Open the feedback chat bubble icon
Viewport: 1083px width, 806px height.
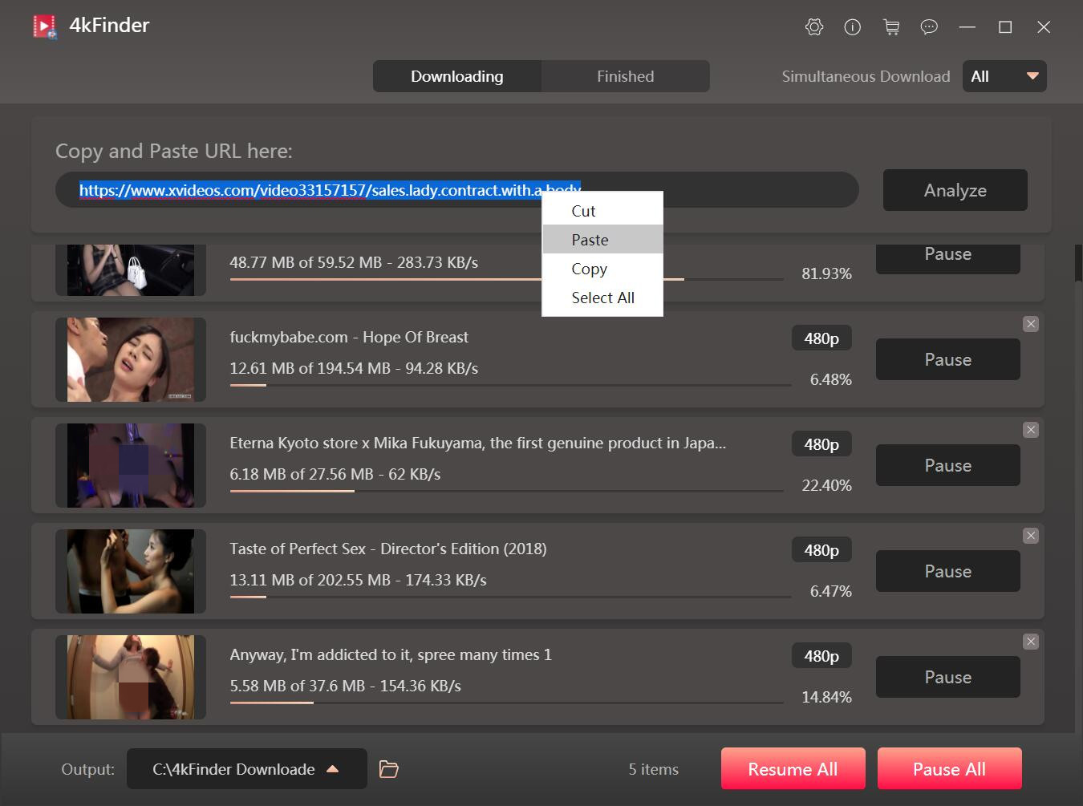coord(929,27)
